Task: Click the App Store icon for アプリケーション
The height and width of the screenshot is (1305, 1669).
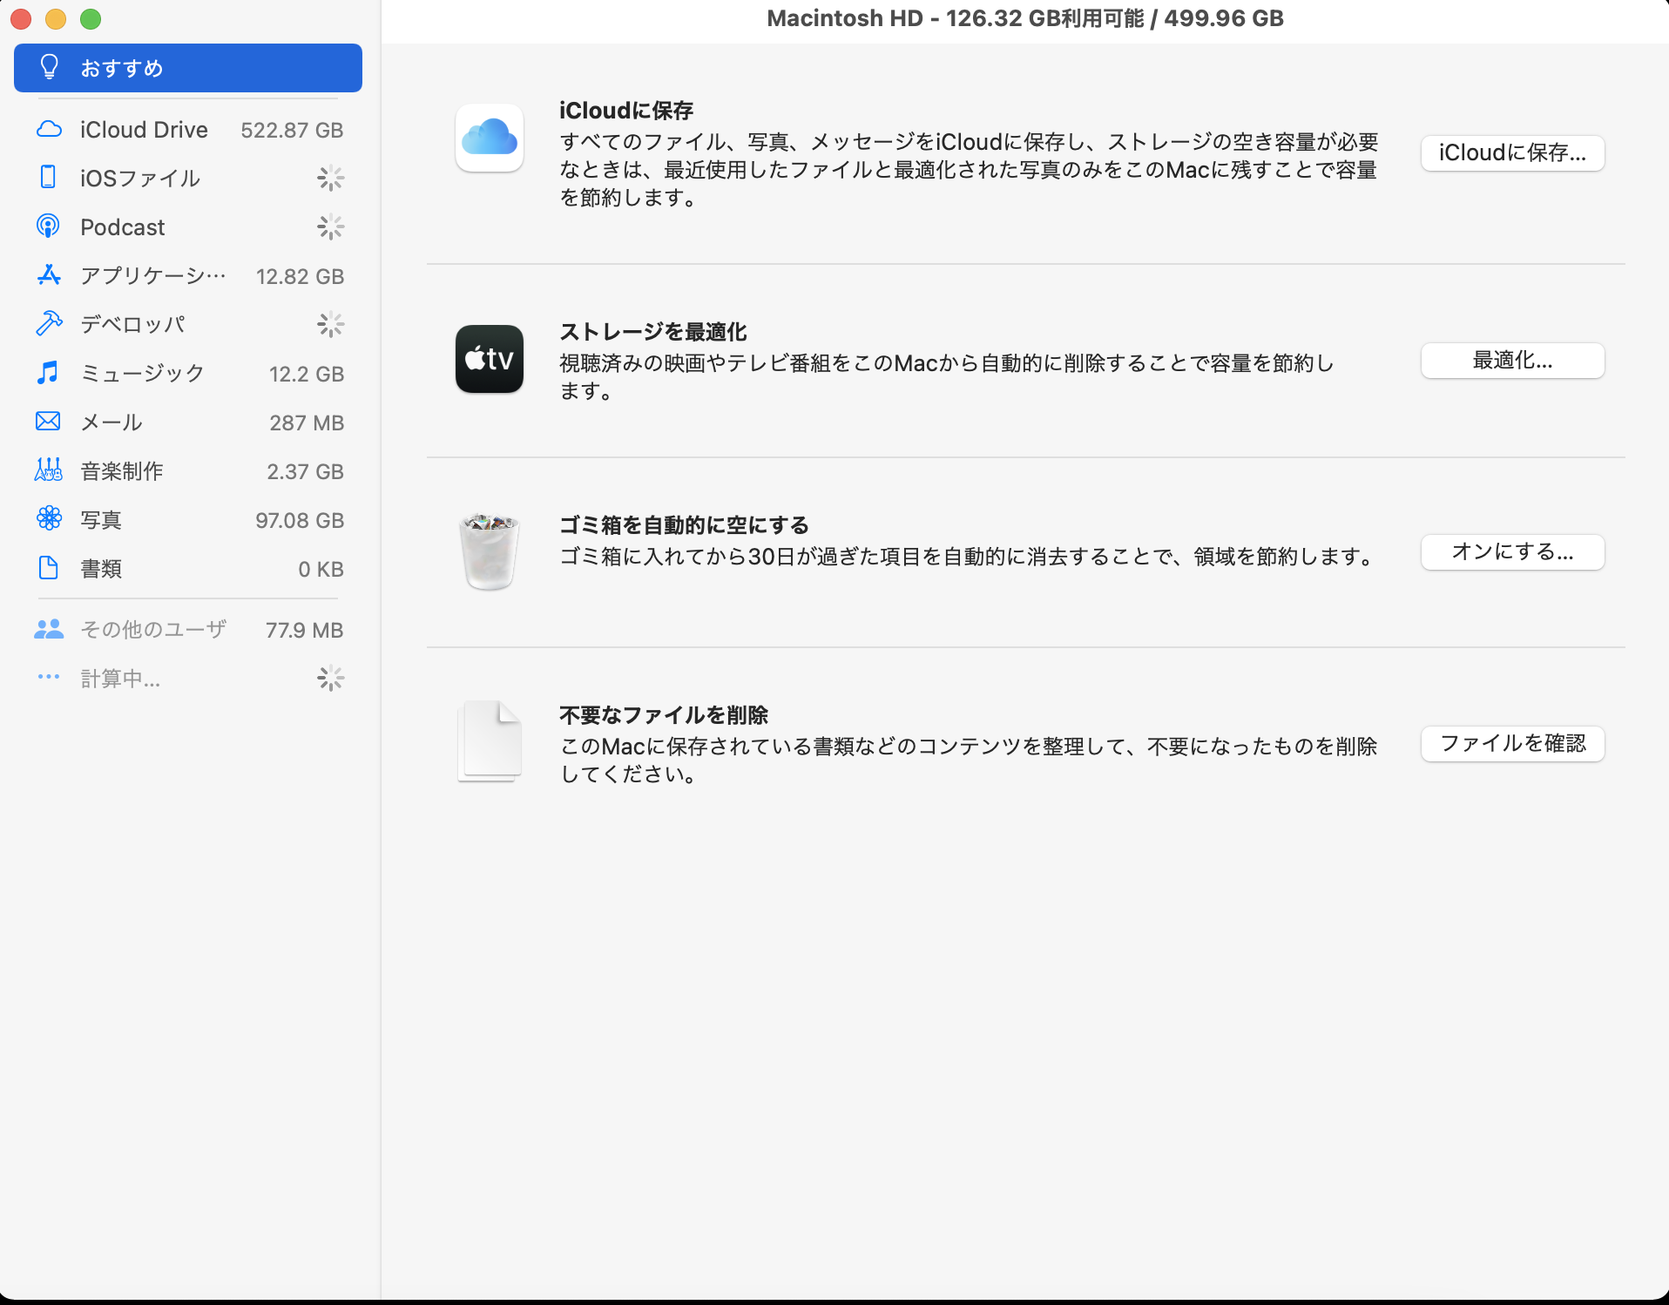Action: 49,275
